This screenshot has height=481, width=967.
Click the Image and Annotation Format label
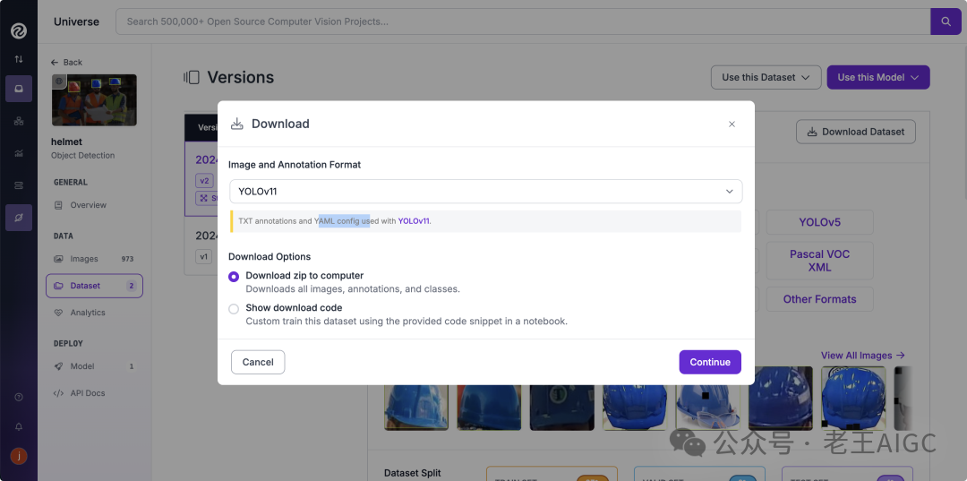(295, 165)
